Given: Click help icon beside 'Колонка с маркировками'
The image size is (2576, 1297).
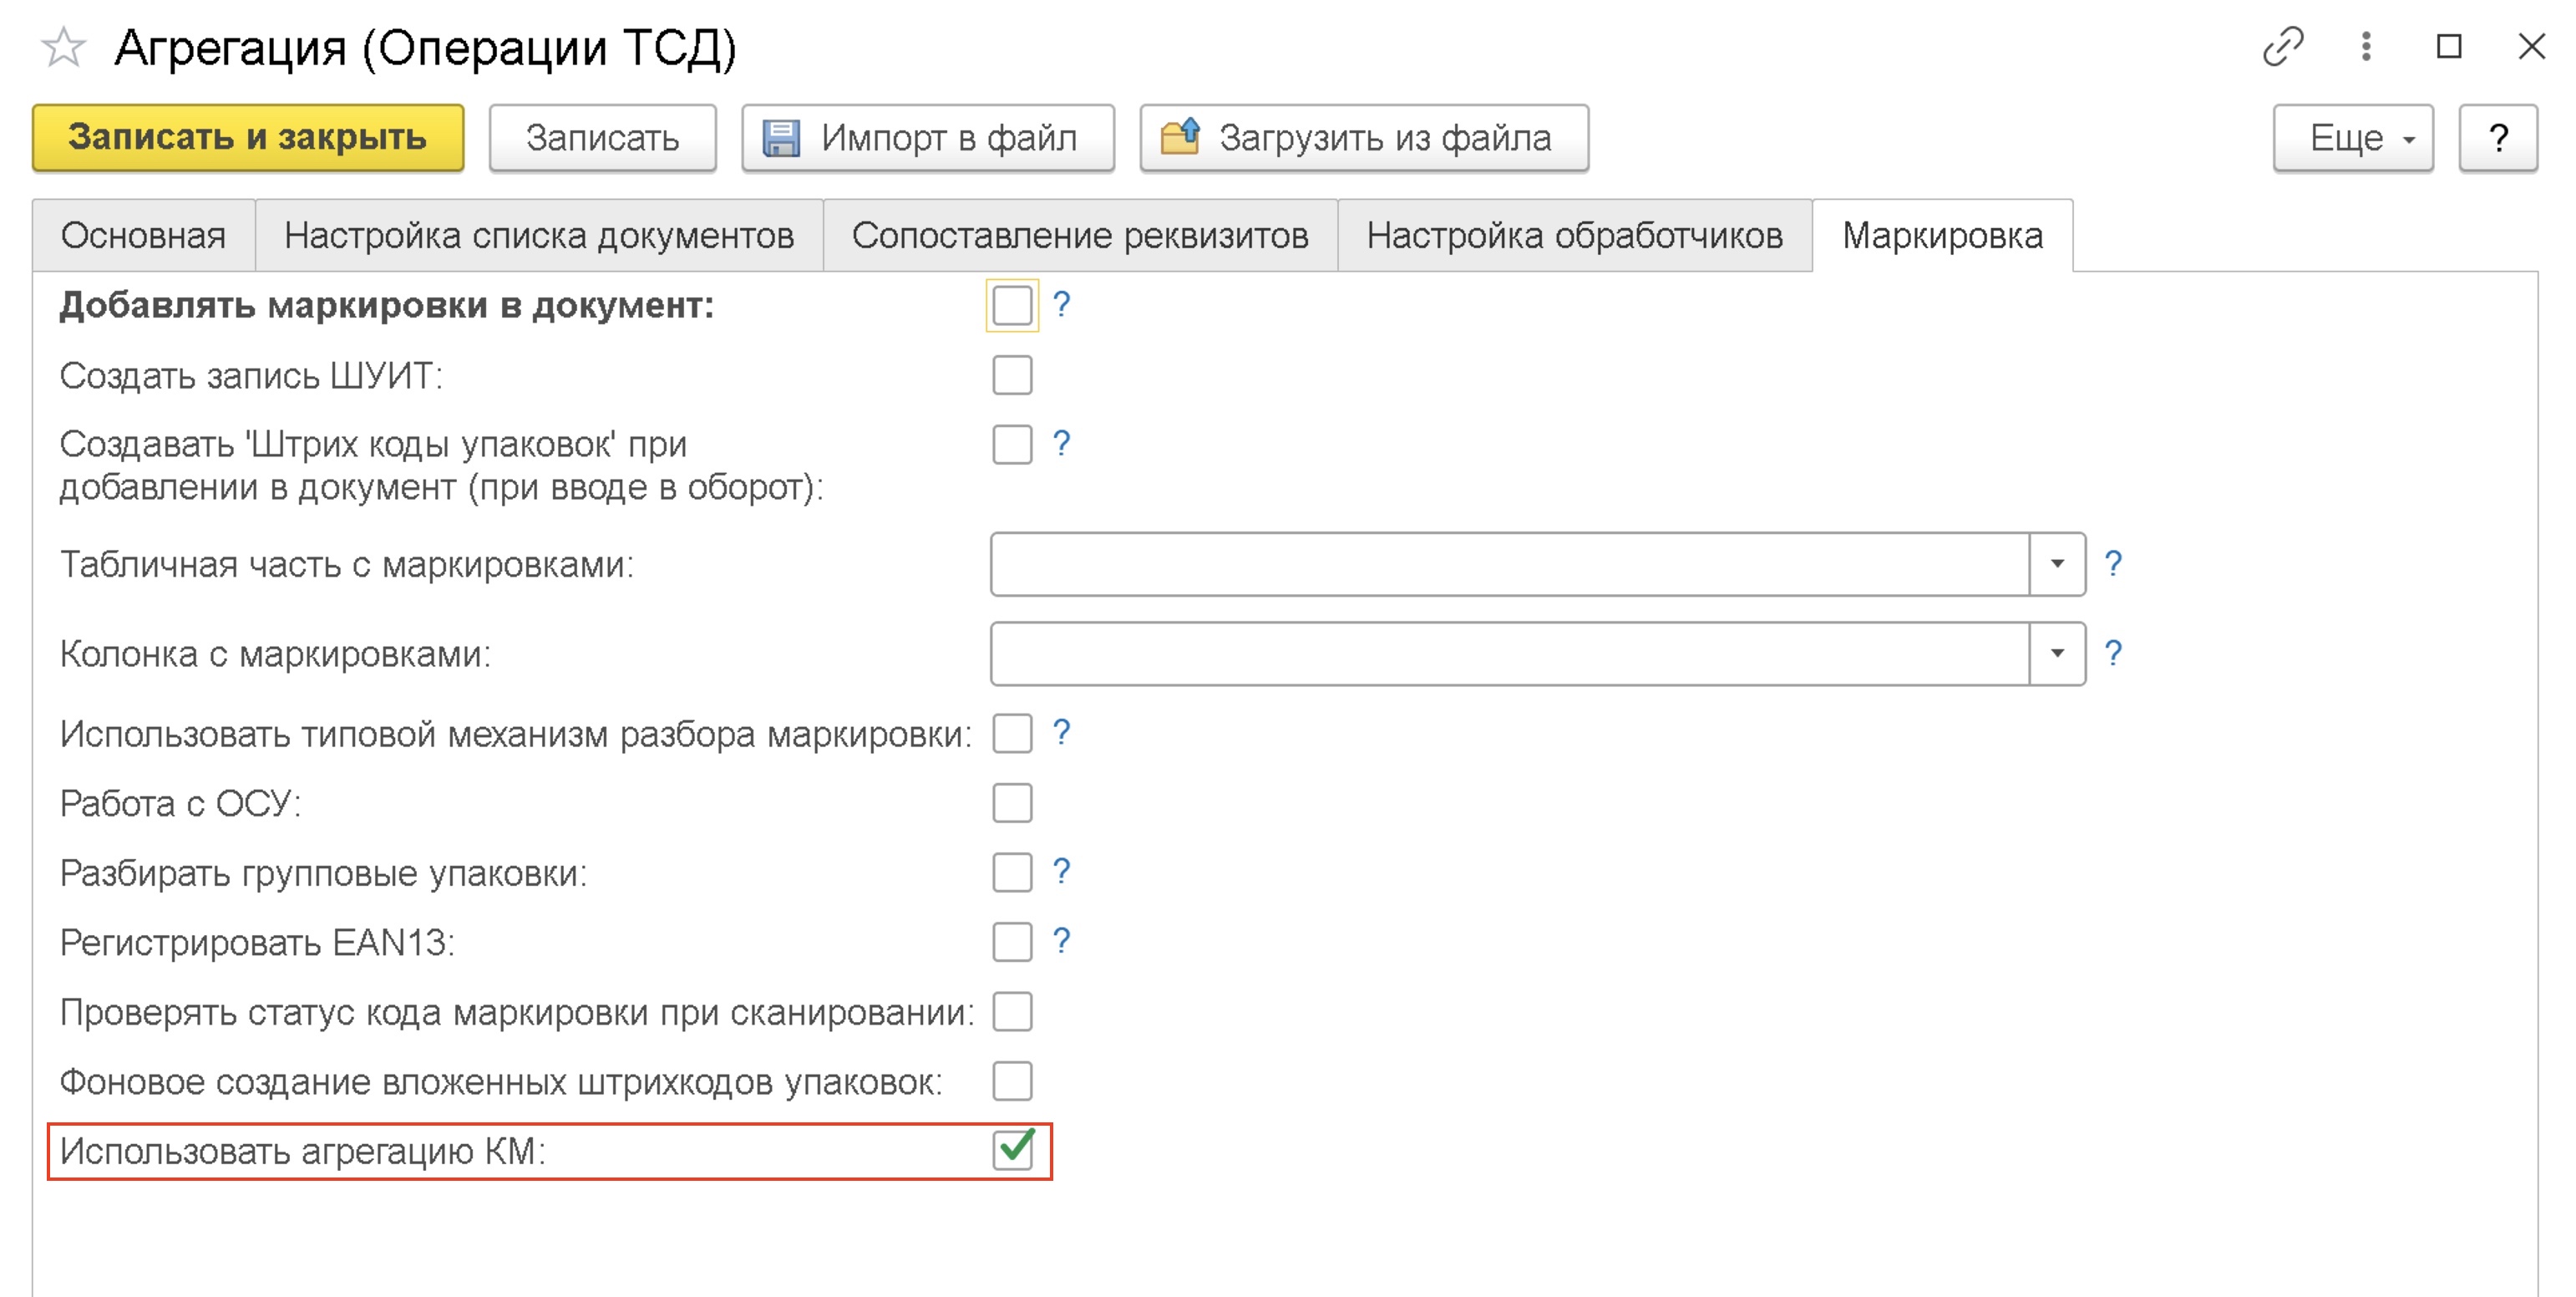Looking at the screenshot, I should pyautogui.click(x=2112, y=654).
